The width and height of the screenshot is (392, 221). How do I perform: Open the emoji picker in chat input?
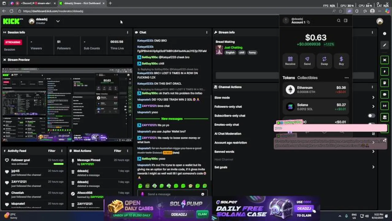coord(203,194)
